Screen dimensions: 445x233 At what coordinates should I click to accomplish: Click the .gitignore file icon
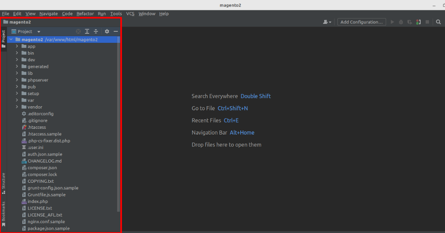(x=24, y=121)
